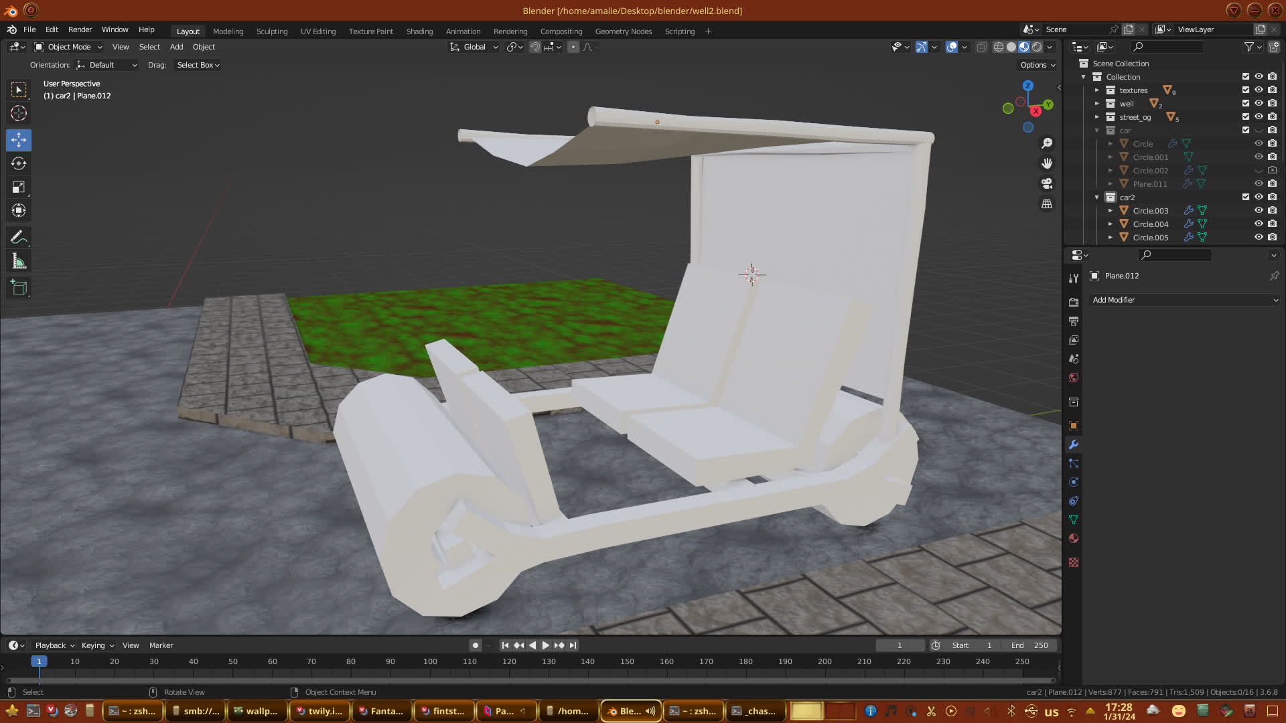Choose the Add Cube tool

point(19,288)
